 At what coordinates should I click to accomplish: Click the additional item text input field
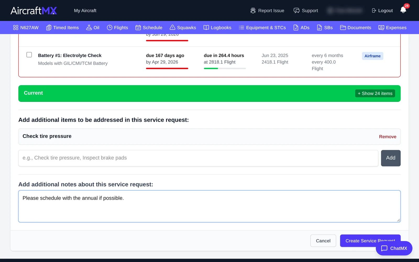198,158
